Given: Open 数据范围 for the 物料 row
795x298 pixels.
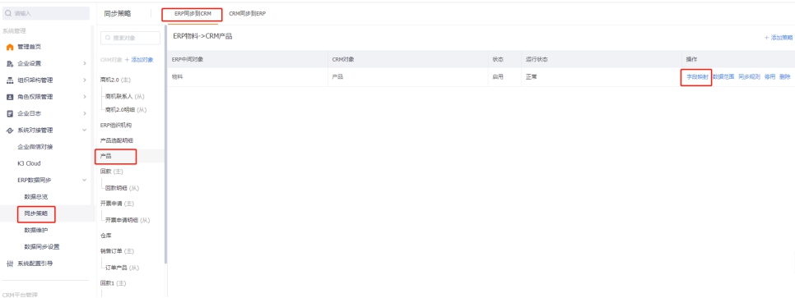Looking at the screenshot, I should tap(723, 77).
